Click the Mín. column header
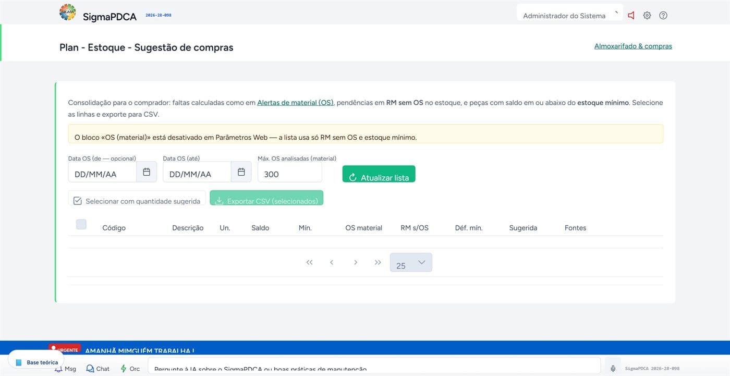 click(x=305, y=228)
